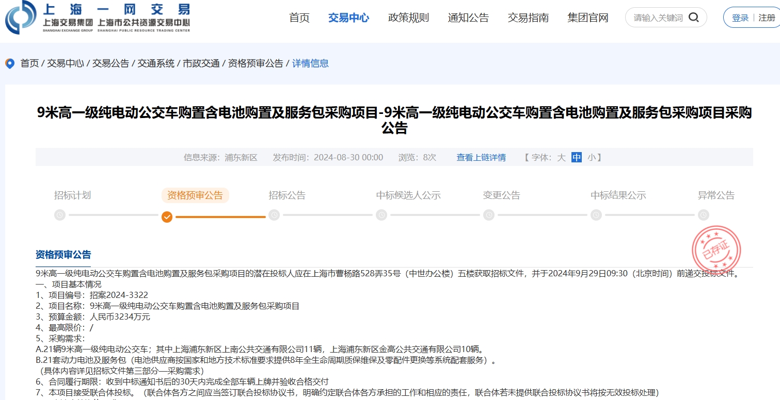Select large font size 大
The image size is (780, 400).
[x=561, y=157]
